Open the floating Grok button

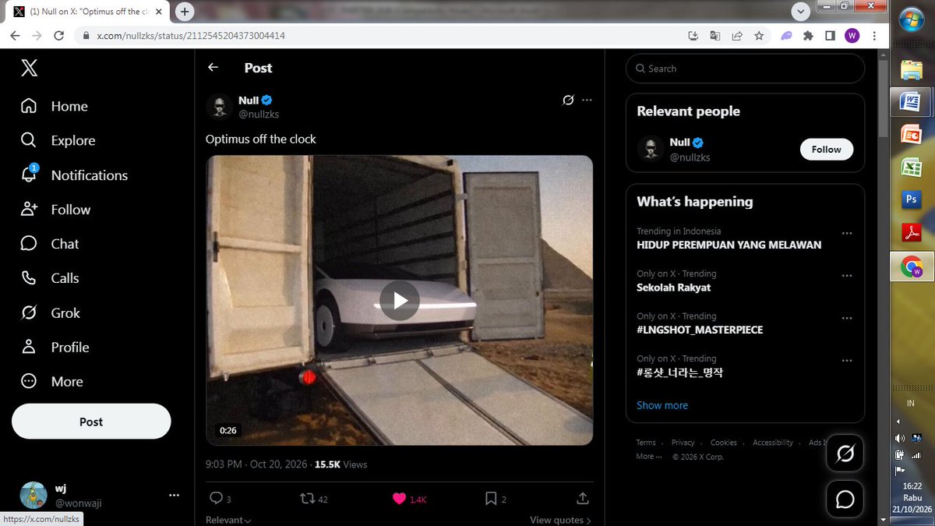tap(845, 454)
